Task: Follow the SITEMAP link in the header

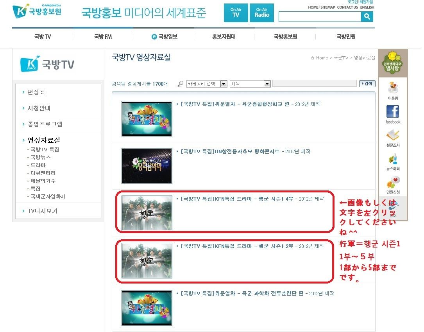Action: click(328, 7)
